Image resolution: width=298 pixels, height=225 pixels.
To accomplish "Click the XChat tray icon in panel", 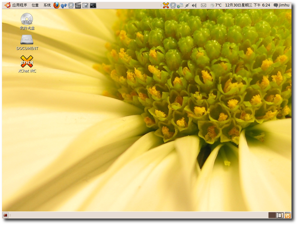I will [x=166, y=5].
